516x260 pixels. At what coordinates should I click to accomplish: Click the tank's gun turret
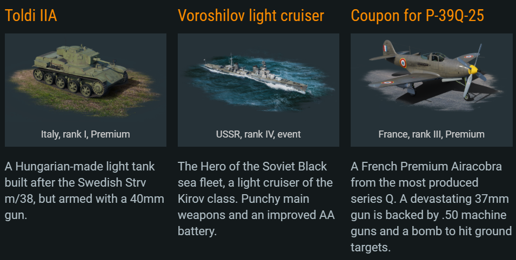(x=77, y=55)
